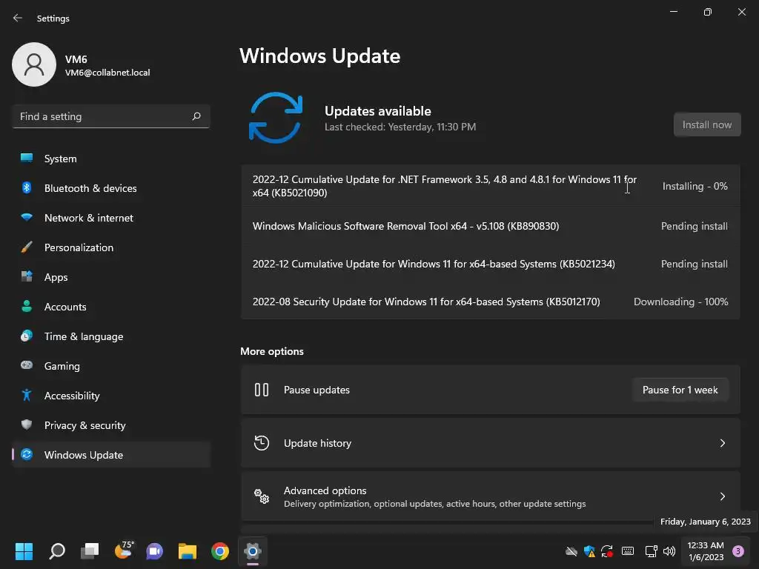This screenshot has height=569, width=759.
Task: Click the Privacy shield icon
Action: (x=27, y=425)
